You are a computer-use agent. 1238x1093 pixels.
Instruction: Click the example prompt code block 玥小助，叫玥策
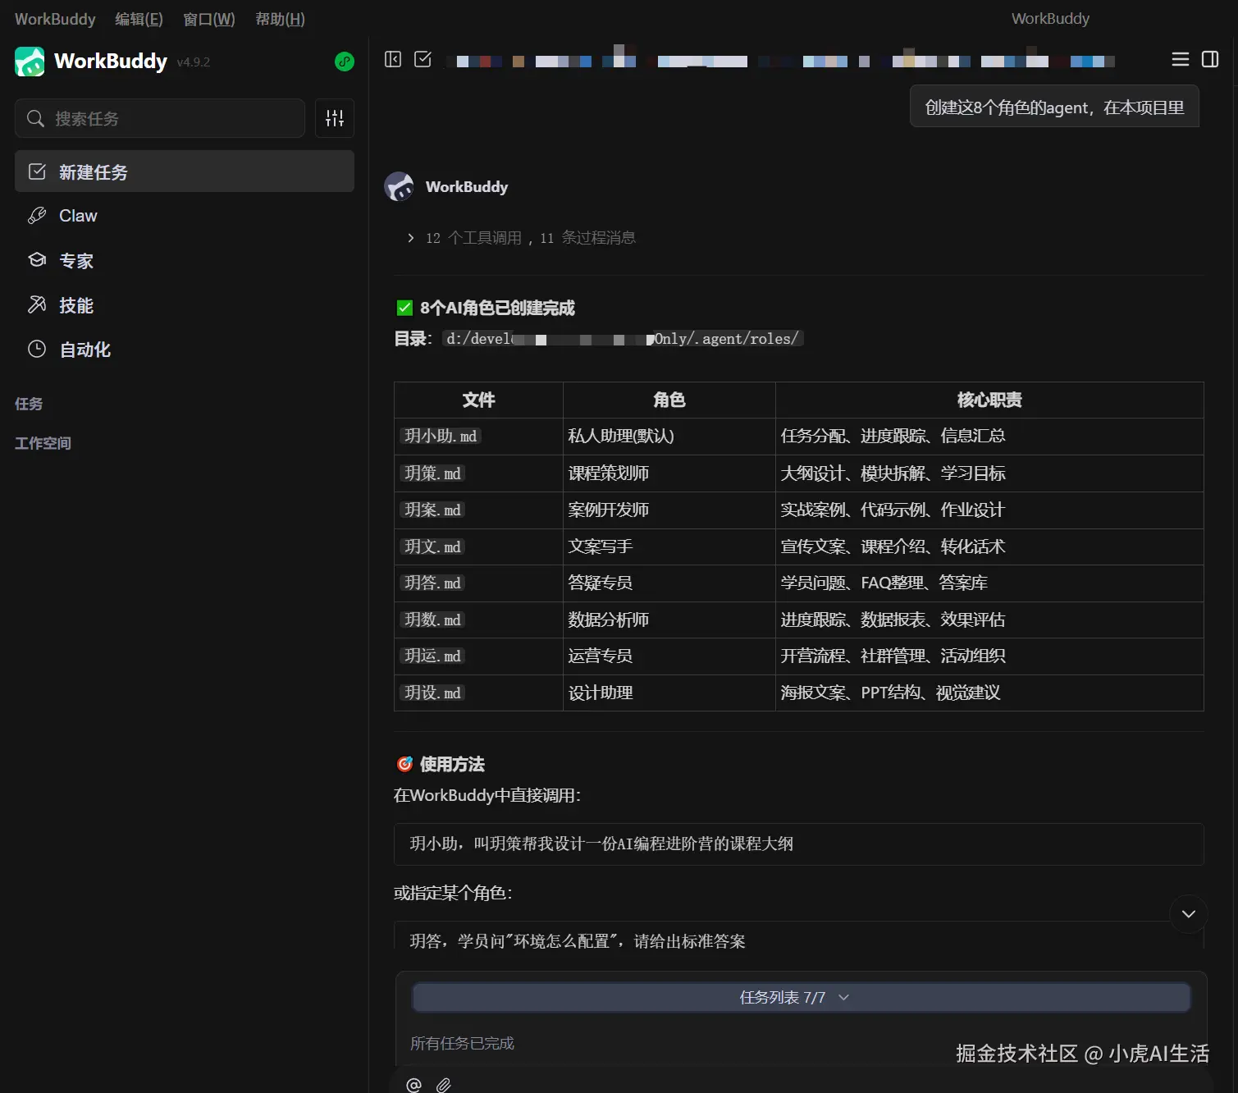pyautogui.click(x=799, y=844)
